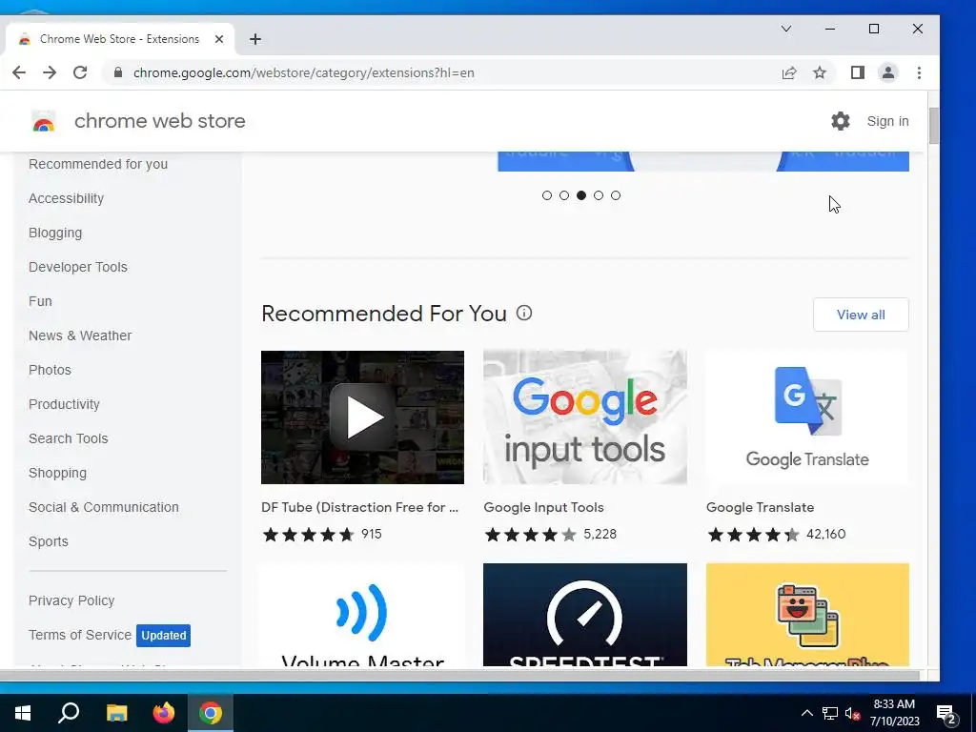Open the Productivity category
976x732 pixels.
pos(64,404)
